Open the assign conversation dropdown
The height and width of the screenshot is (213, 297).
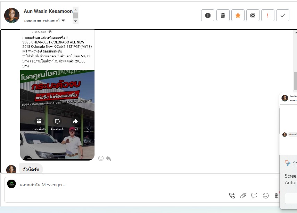(44, 20)
